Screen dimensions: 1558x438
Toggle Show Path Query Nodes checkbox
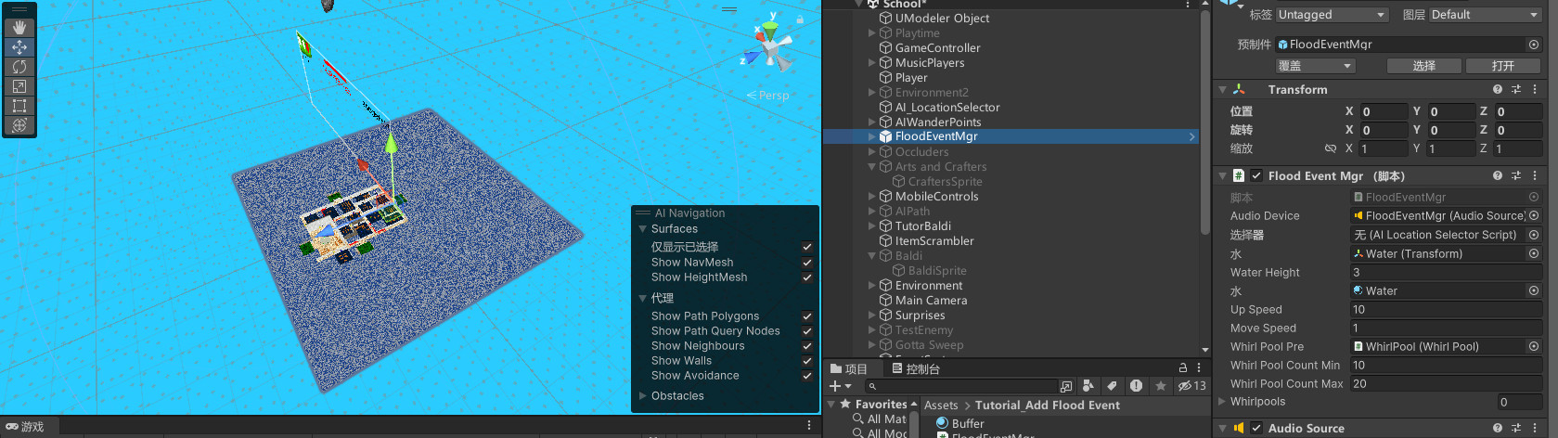807,331
